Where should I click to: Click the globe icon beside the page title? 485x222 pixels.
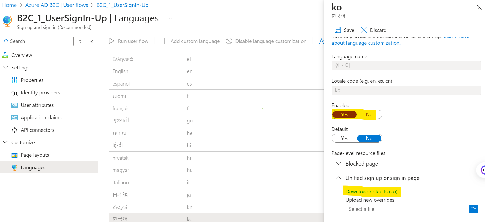[x=7, y=21]
